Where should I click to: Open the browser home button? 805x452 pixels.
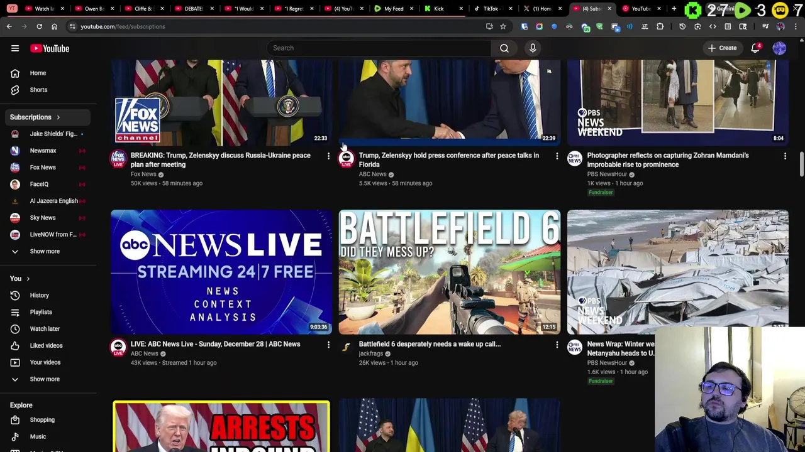tap(54, 26)
